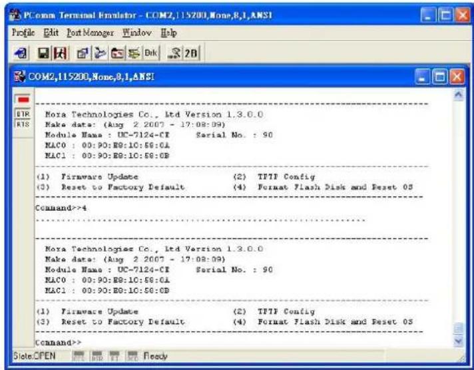Toggle the red LED indicator button
474x370 pixels.
(23, 99)
